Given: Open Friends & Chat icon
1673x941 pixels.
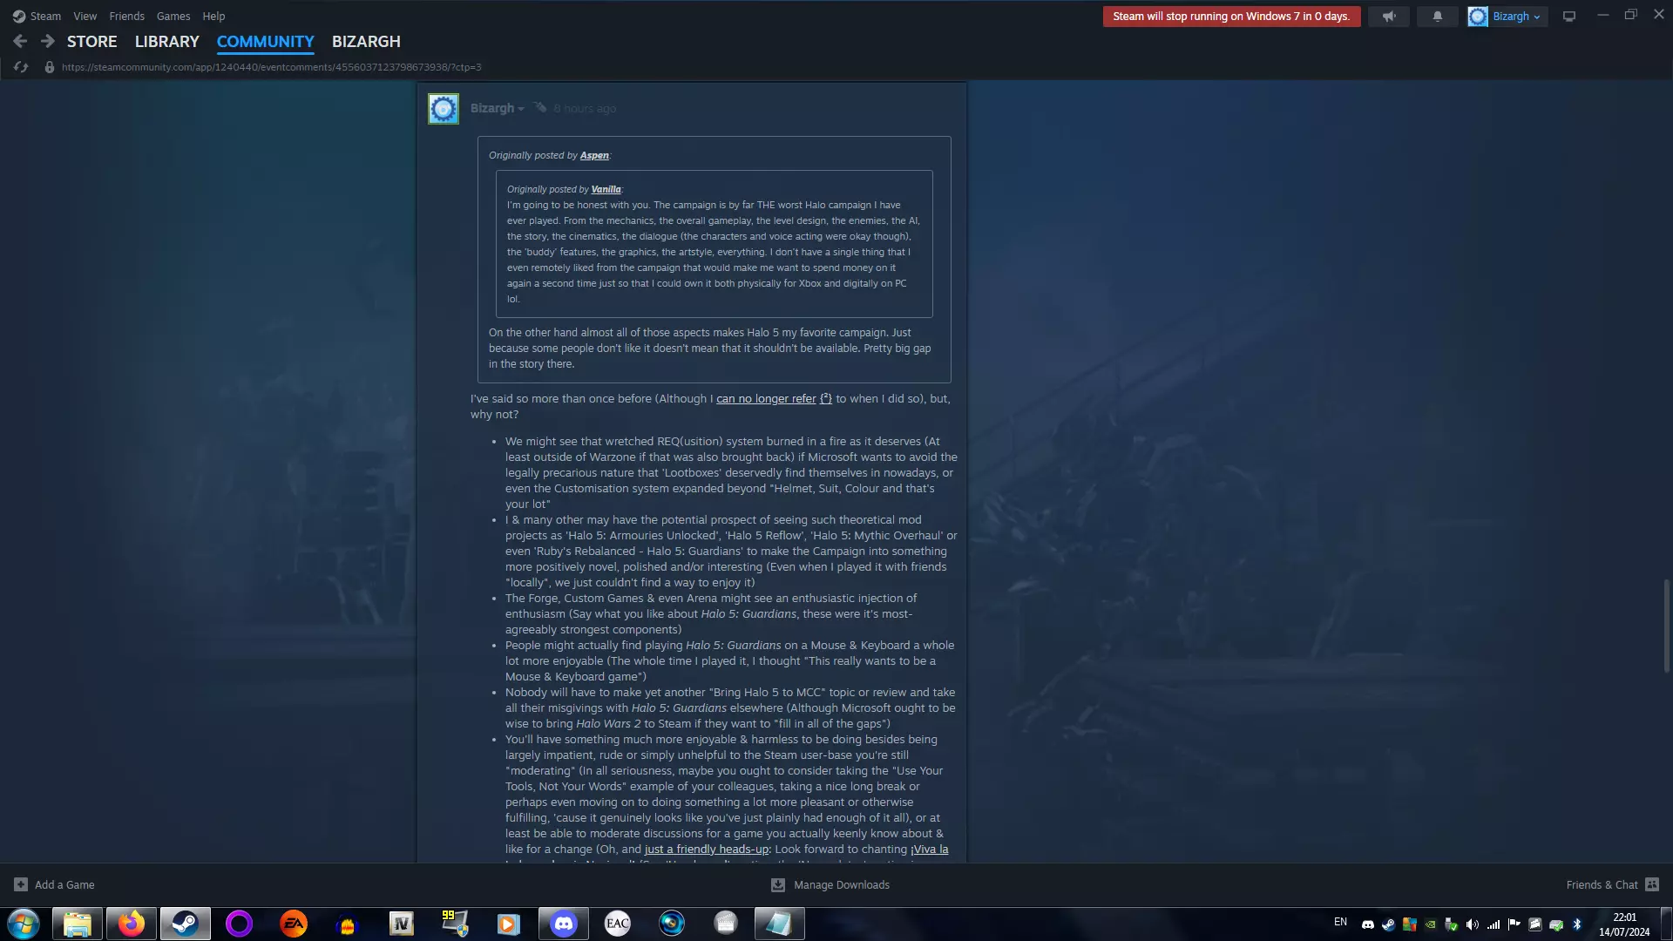Looking at the screenshot, I should [x=1651, y=884].
